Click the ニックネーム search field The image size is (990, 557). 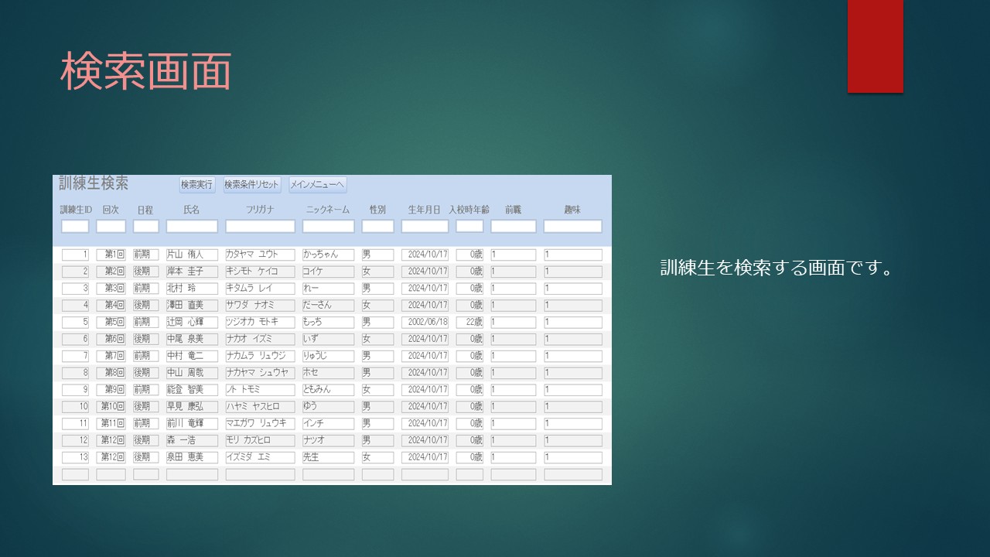pos(328,227)
